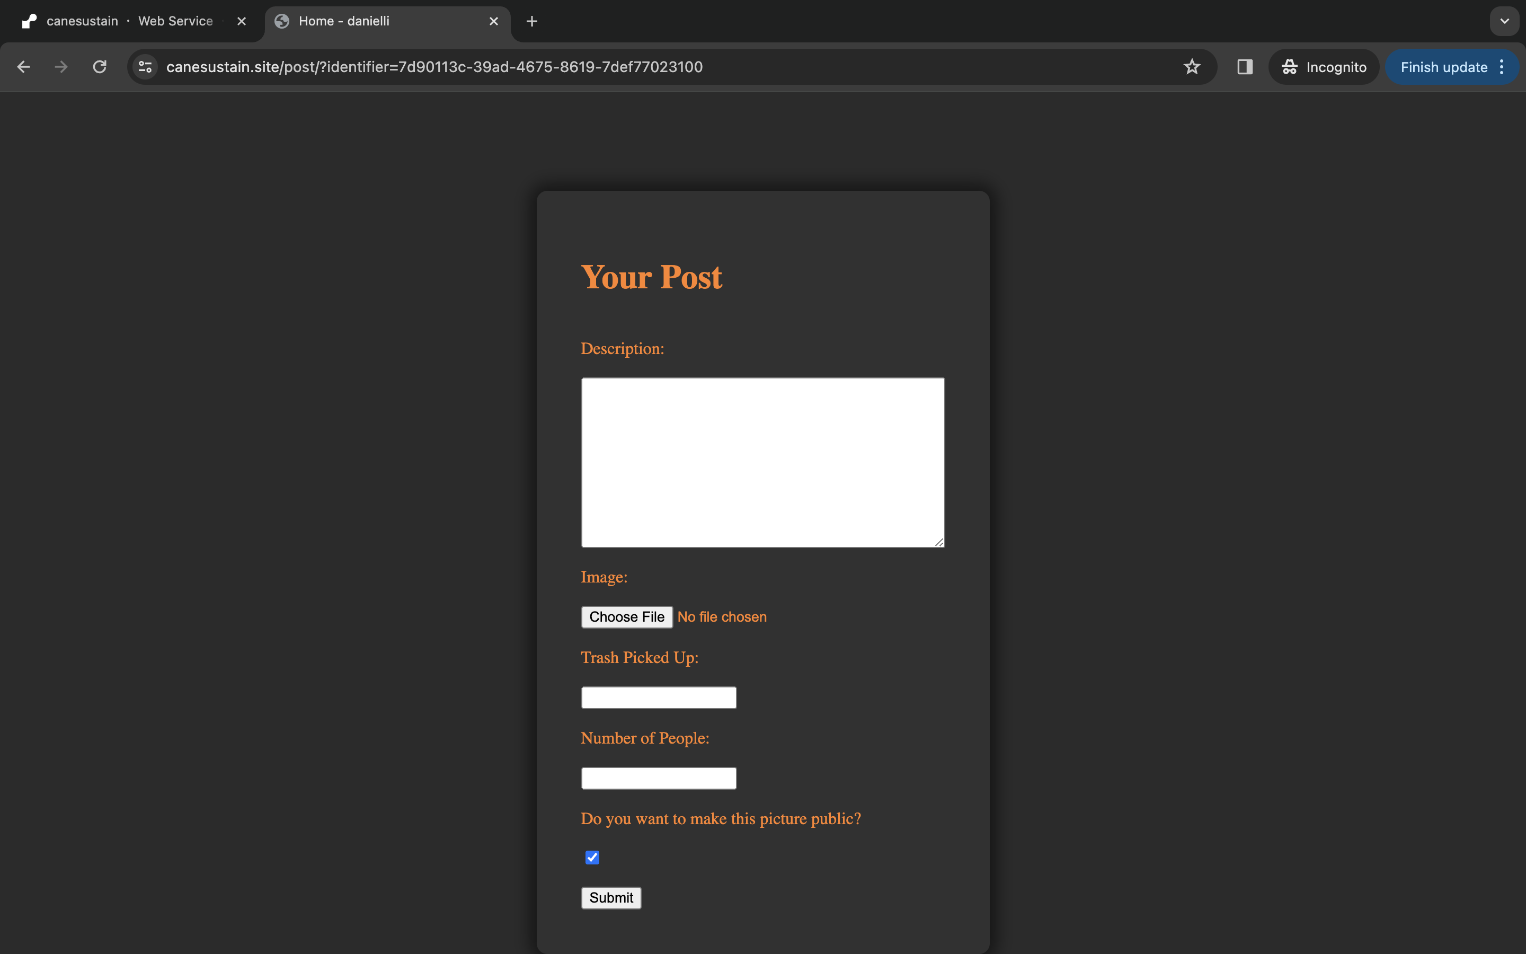1526x954 pixels.
Task: Reload the current page
Action: [100, 67]
